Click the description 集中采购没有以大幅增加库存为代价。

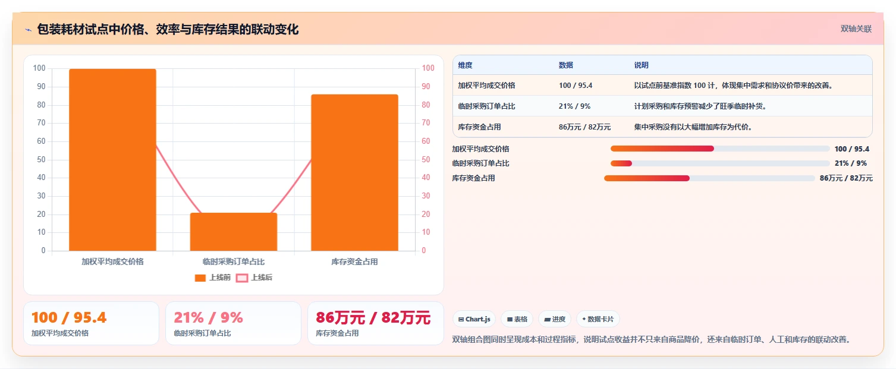coord(693,127)
